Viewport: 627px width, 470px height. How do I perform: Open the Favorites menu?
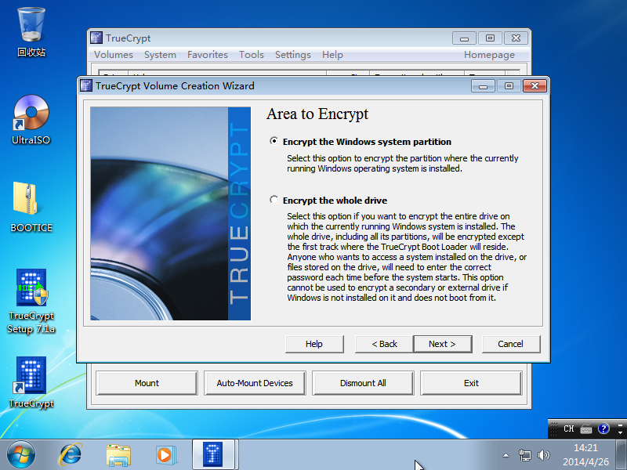208,55
